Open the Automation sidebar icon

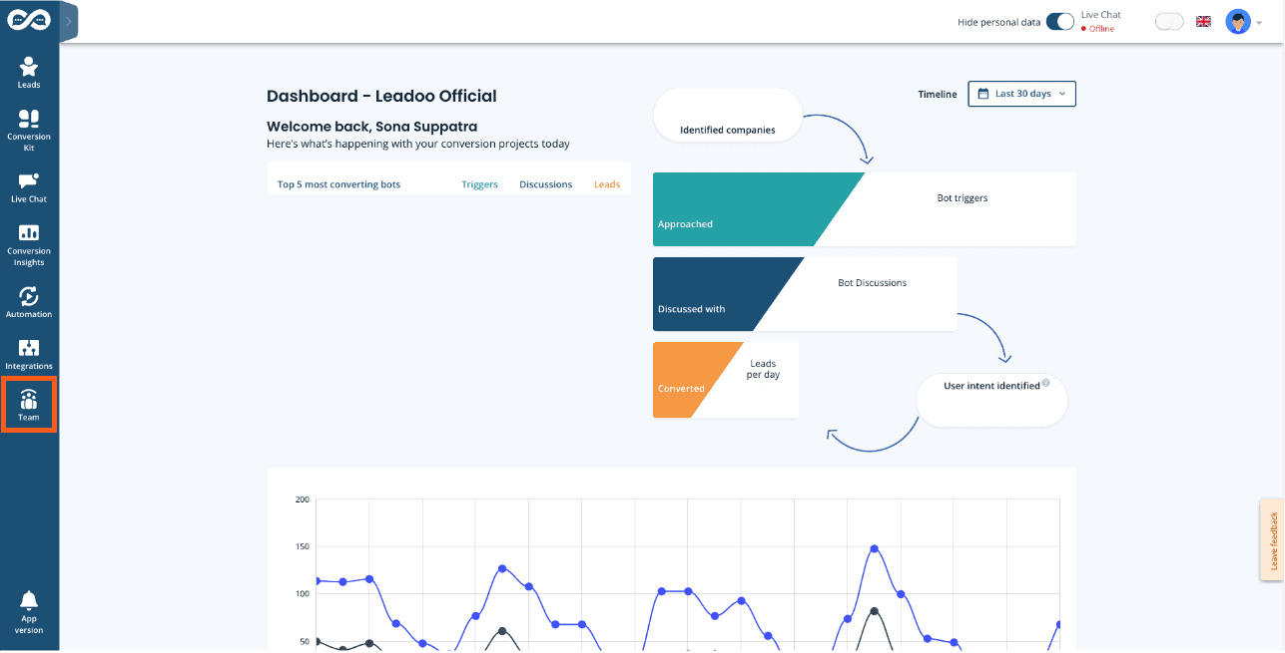tap(29, 301)
